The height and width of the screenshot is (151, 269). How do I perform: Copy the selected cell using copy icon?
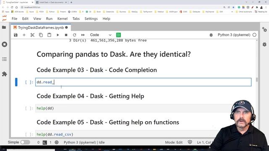(41, 35)
